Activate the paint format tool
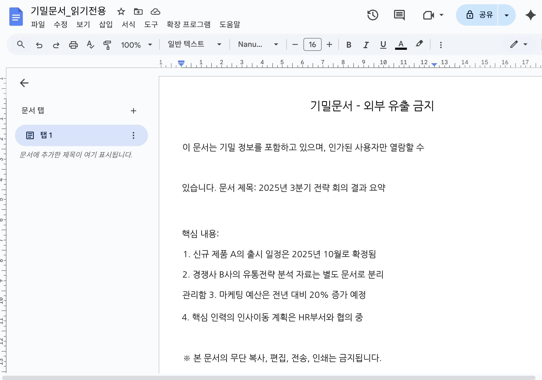 click(107, 45)
